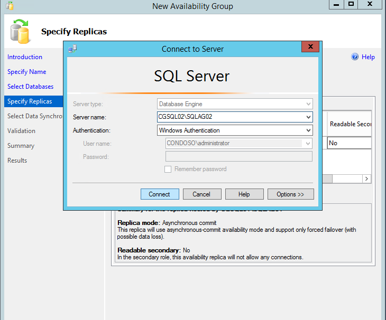Viewport: 386px width, 320px height.
Task: Click the 'Replica mode:' summary label
Action: pos(139,223)
